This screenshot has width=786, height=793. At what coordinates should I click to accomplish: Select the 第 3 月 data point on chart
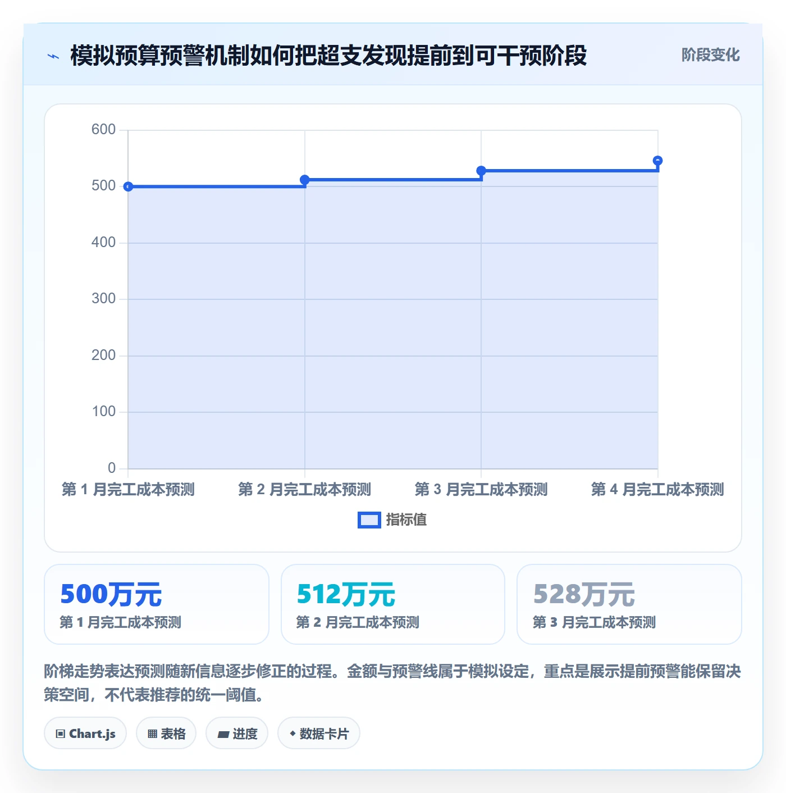[481, 171]
